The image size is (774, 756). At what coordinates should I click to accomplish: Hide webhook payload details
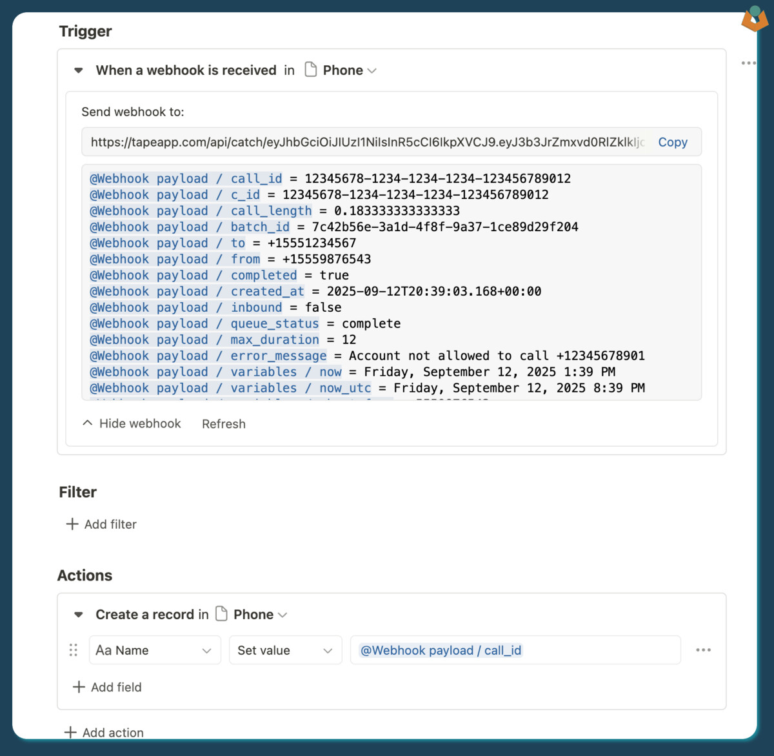(139, 424)
